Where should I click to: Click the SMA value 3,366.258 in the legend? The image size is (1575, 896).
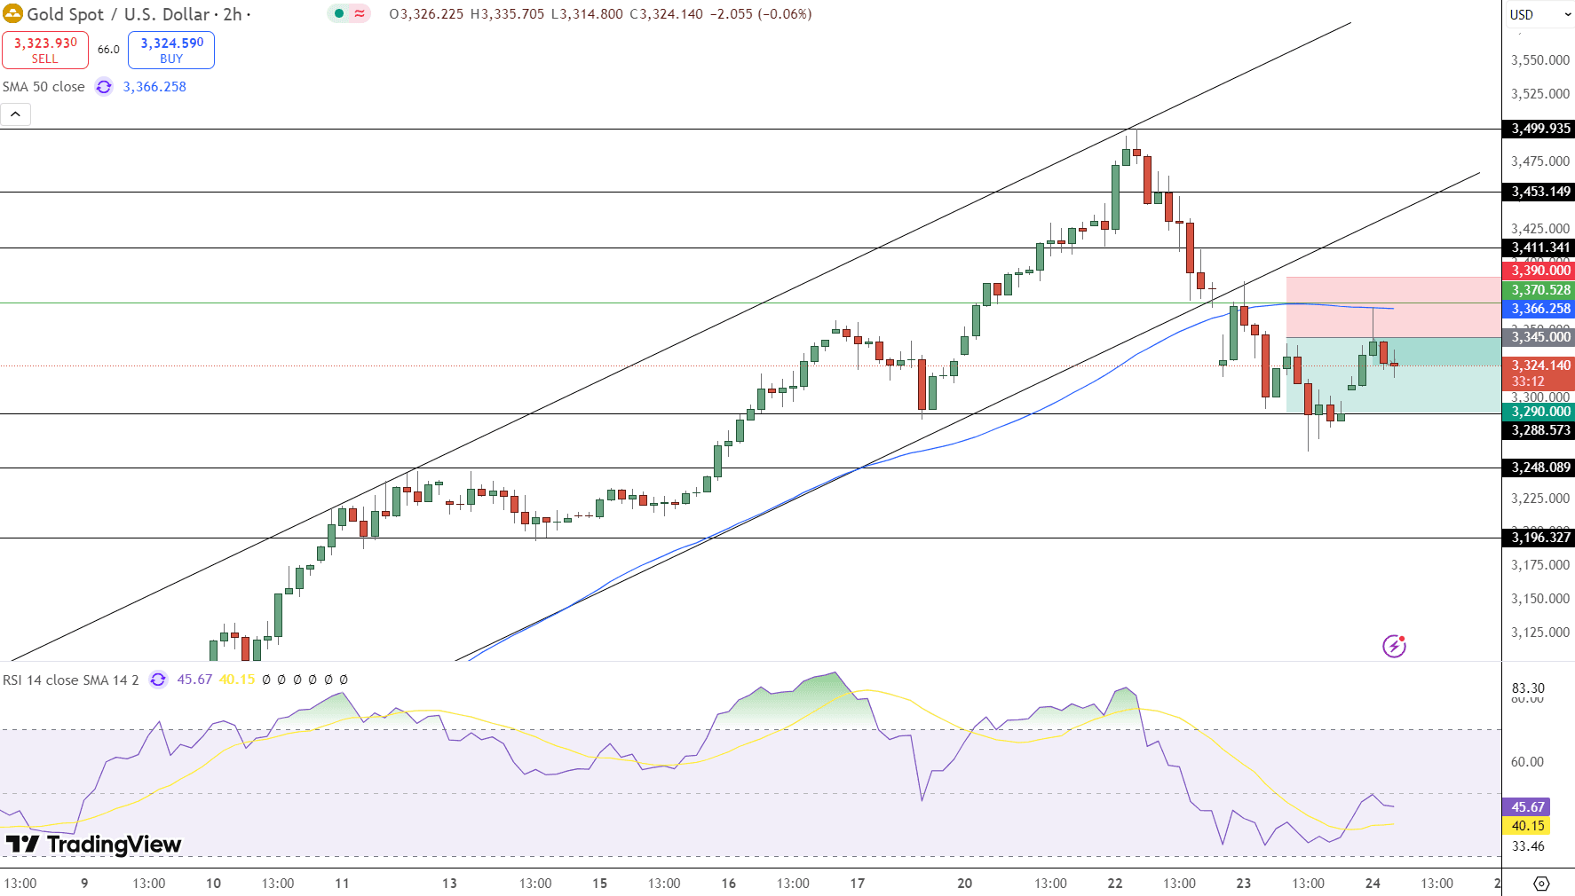154,87
